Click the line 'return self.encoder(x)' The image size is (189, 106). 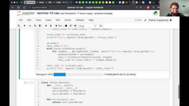[68, 102]
